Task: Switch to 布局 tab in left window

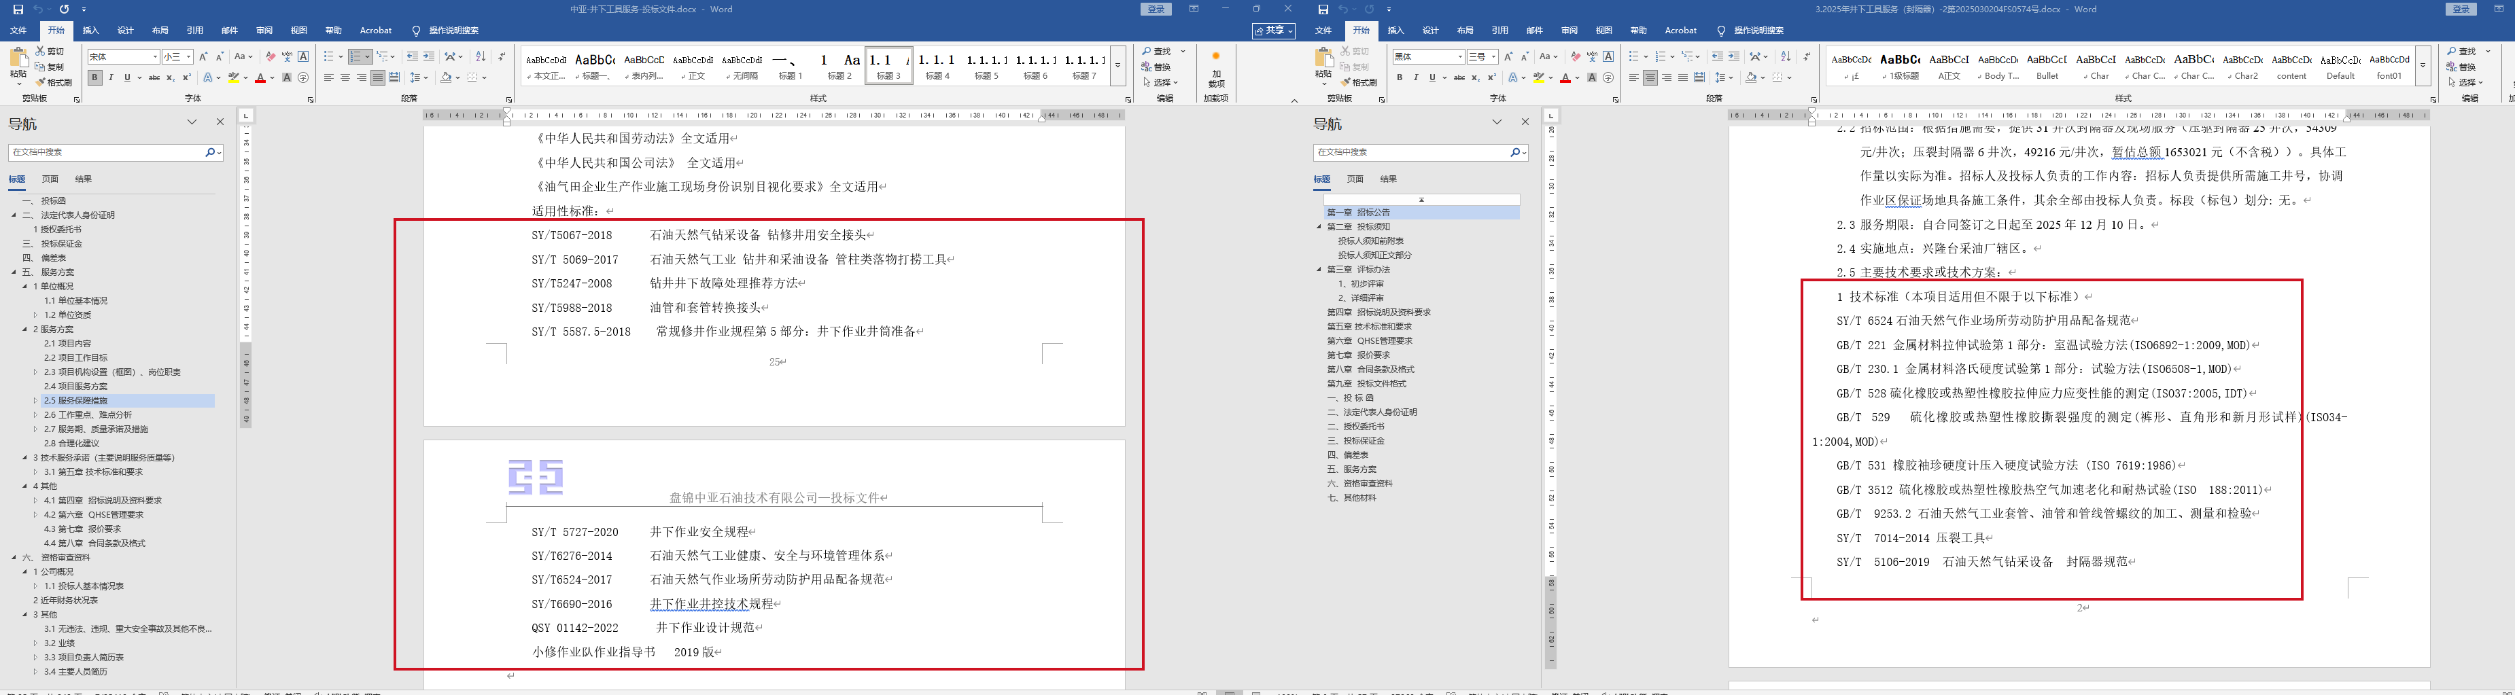Action: pos(160,31)
